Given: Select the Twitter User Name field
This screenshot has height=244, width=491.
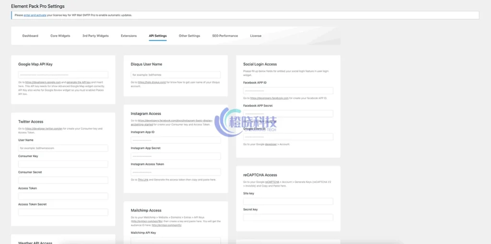Looking at the screenshot, I should click(63, 148).
